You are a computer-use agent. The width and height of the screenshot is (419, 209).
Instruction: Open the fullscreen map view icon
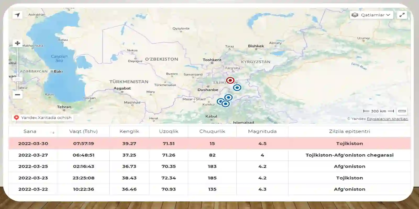[402, 15]
